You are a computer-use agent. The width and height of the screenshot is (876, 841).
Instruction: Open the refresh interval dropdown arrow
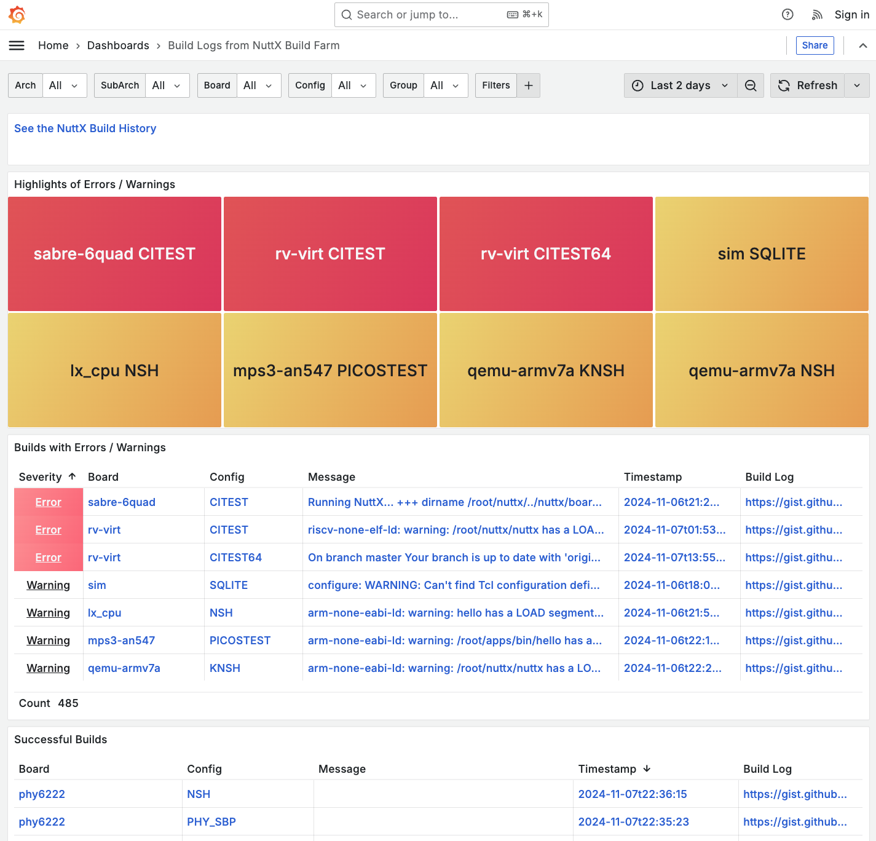857,85
